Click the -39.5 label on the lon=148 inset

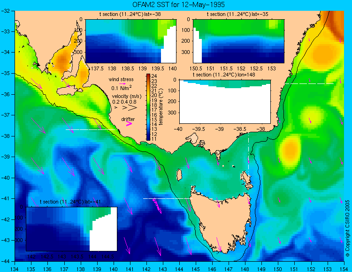click(199, 129)
